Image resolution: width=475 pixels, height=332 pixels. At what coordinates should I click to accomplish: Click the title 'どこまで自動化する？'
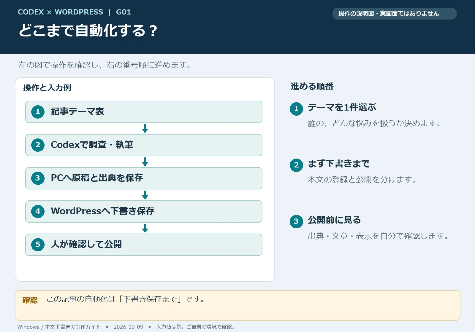[88, 31]
